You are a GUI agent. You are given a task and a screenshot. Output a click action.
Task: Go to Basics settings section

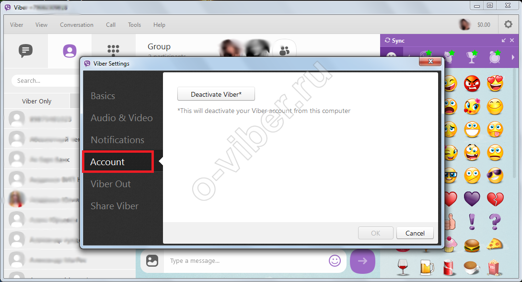click(x=103, y=96)
